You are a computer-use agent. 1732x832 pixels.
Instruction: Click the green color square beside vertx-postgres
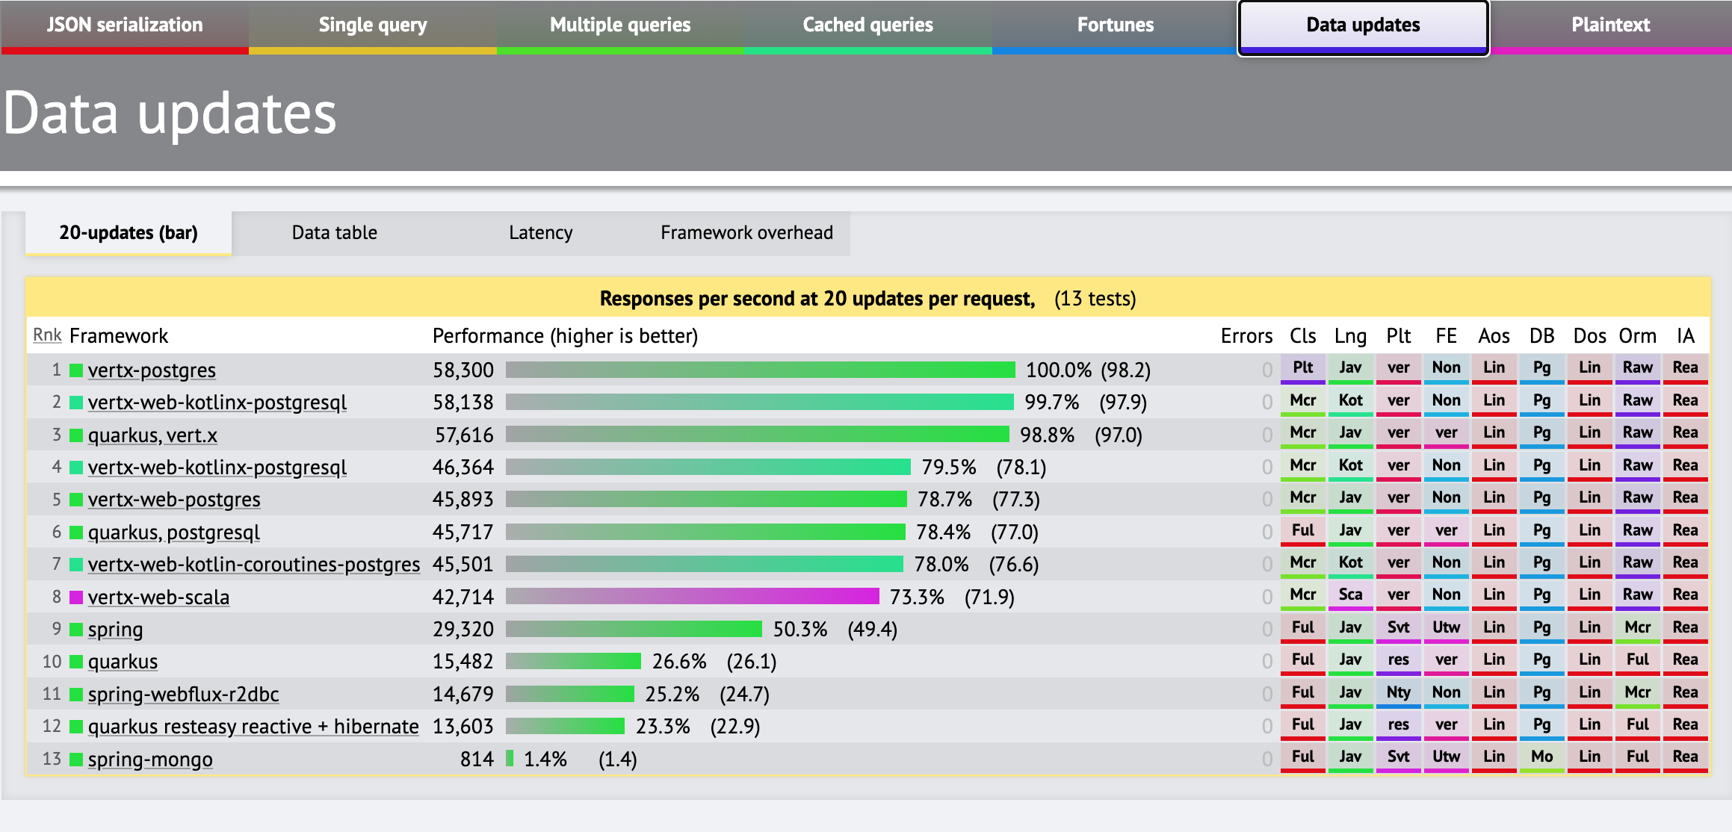tap(76, 370)
